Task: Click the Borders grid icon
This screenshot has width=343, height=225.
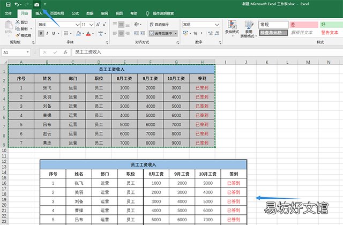Action: pos(66,33)
